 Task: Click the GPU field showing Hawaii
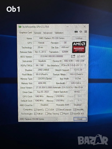41,43
